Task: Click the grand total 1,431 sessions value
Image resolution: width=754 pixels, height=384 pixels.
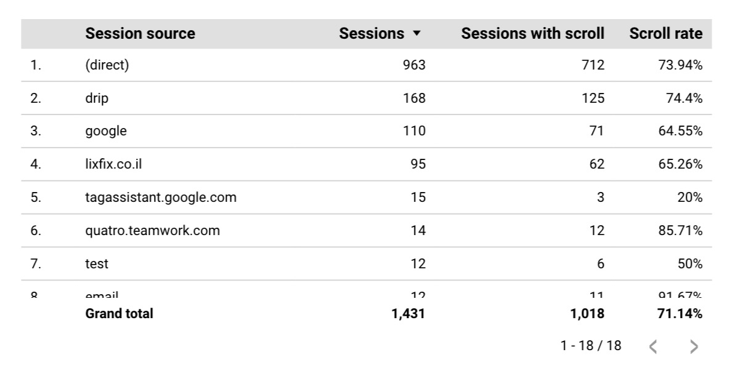Action: pos(408,314)
